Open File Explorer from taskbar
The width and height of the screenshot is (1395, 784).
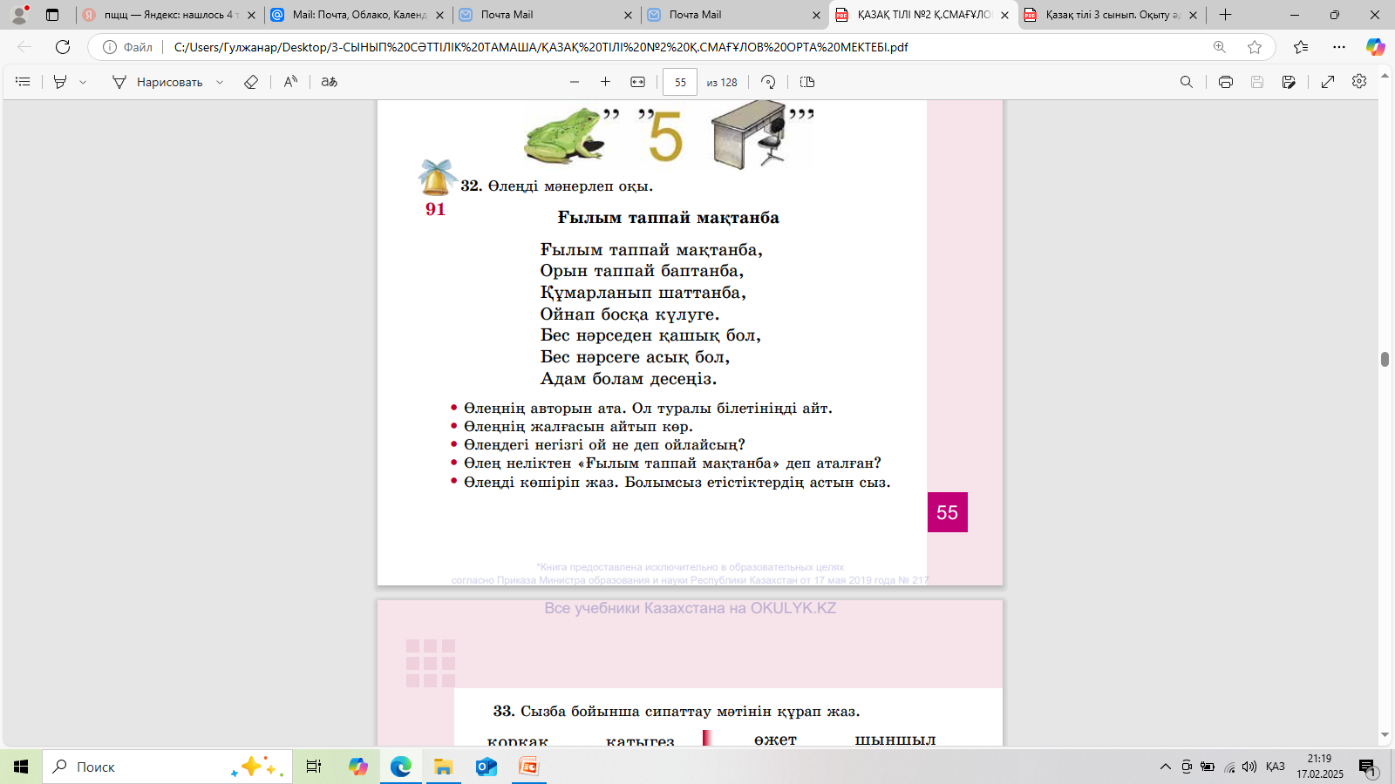click(x=444, y=767)
